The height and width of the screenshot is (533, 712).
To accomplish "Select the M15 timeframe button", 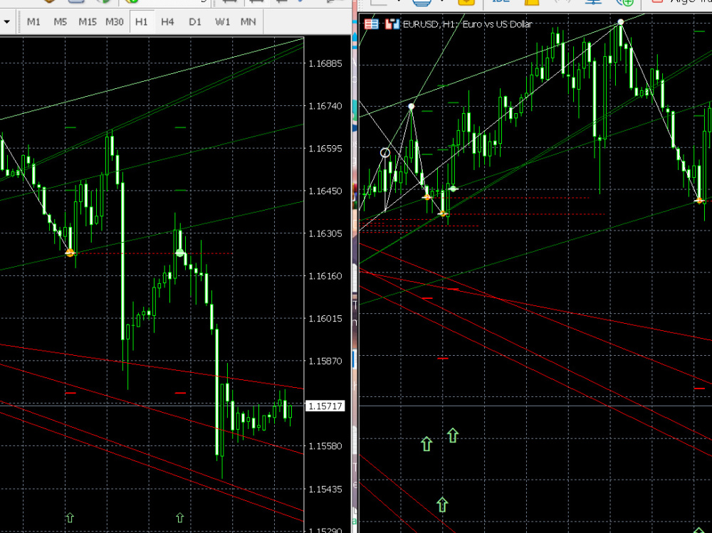I will point(87,22).
